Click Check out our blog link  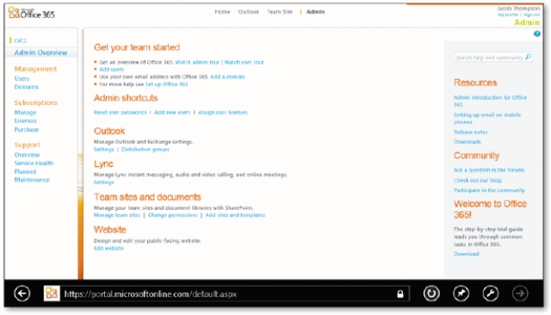point(477,180)
